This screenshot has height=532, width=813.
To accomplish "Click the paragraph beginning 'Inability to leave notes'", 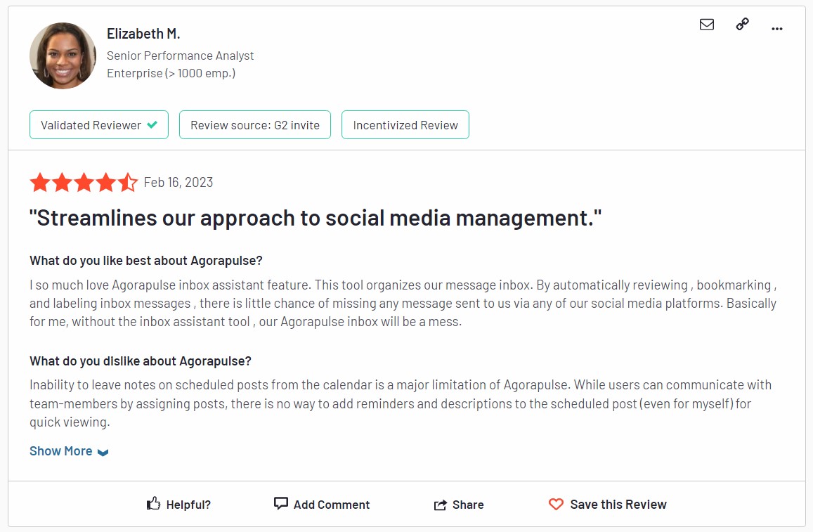I will pyautogui.click(x=401, y=403).
